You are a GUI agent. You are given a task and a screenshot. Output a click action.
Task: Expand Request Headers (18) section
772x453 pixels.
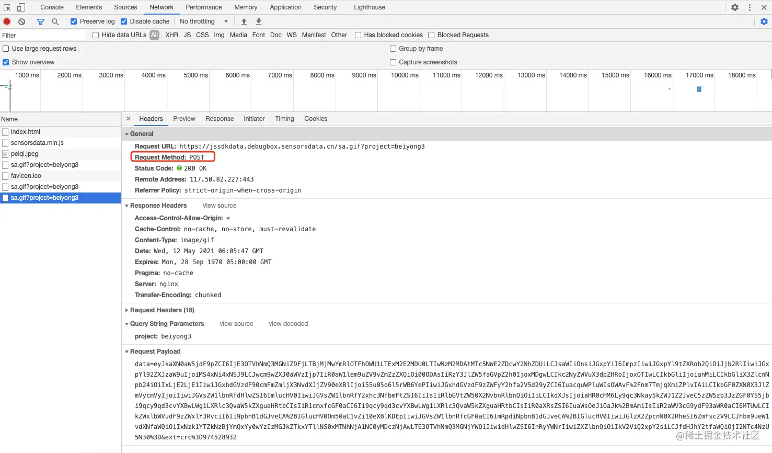point(126,310)
